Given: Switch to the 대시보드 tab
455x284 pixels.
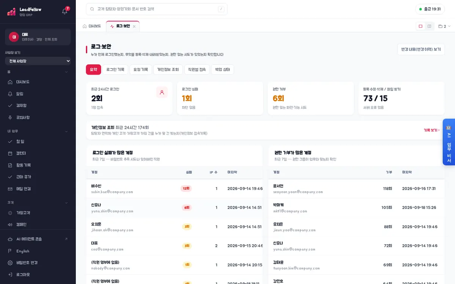Looking at the screenshot, I should (x=92, y=26).
